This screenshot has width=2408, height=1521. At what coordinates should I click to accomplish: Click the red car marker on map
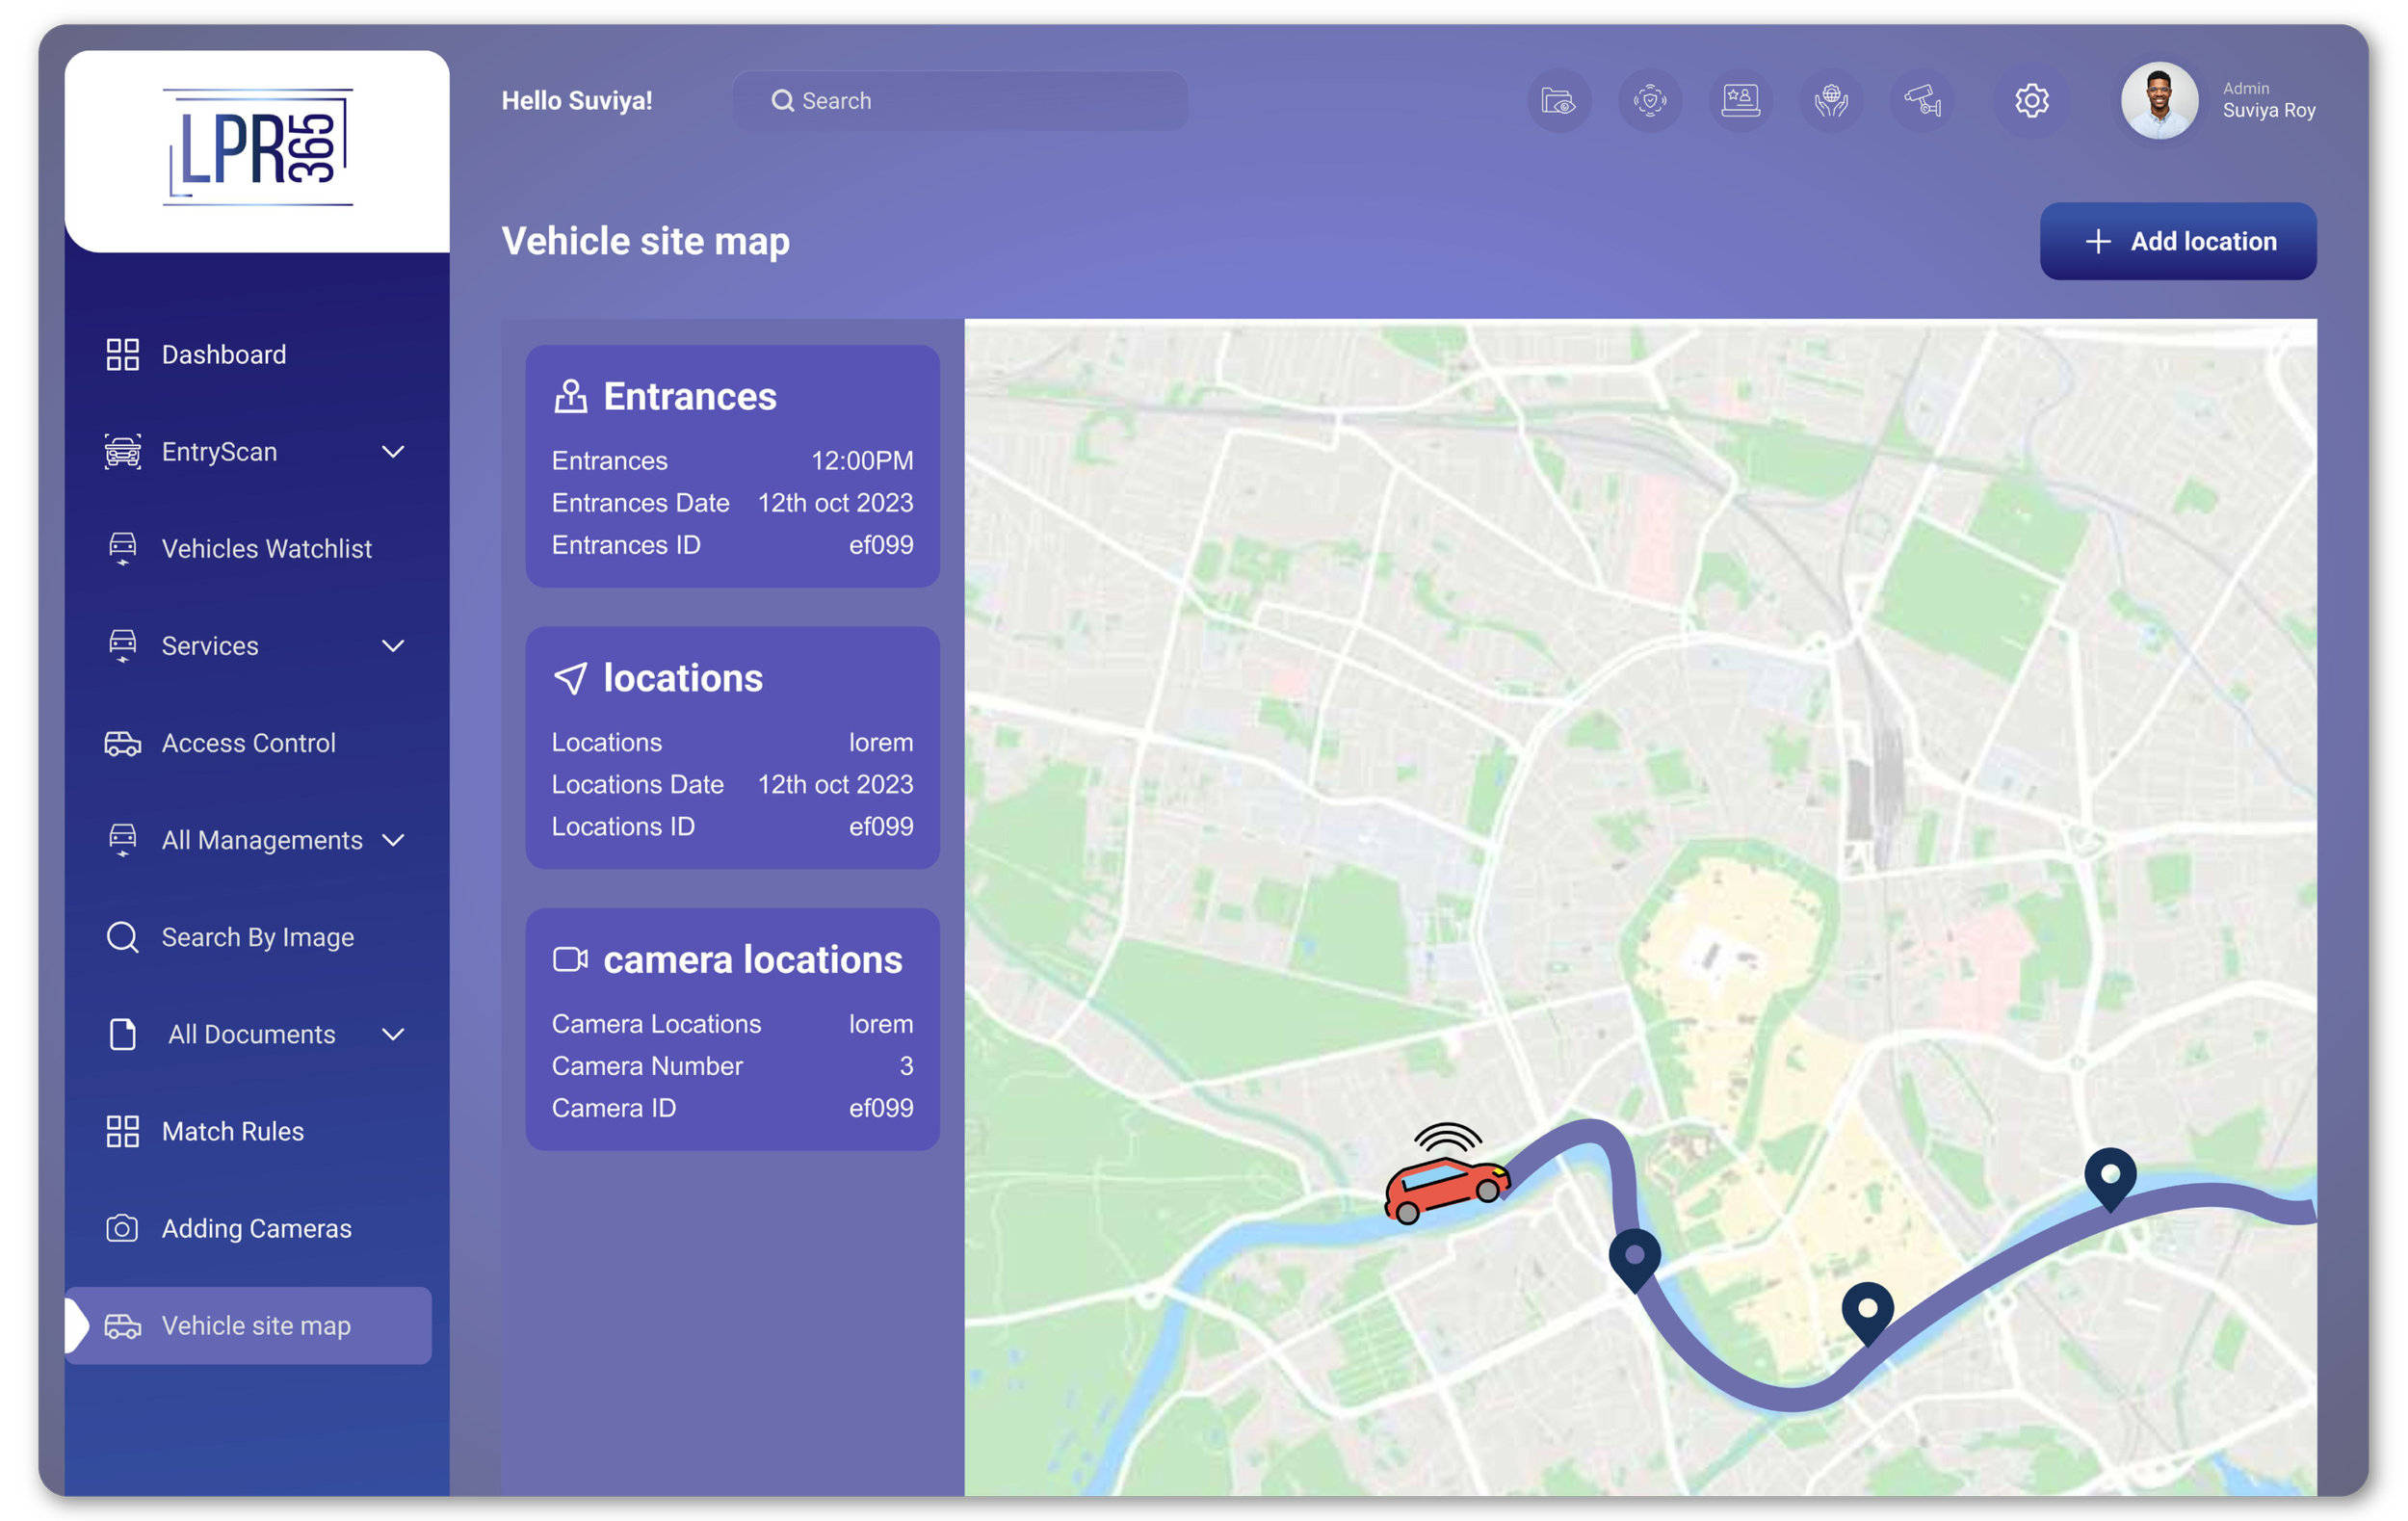[1445, 1186]
